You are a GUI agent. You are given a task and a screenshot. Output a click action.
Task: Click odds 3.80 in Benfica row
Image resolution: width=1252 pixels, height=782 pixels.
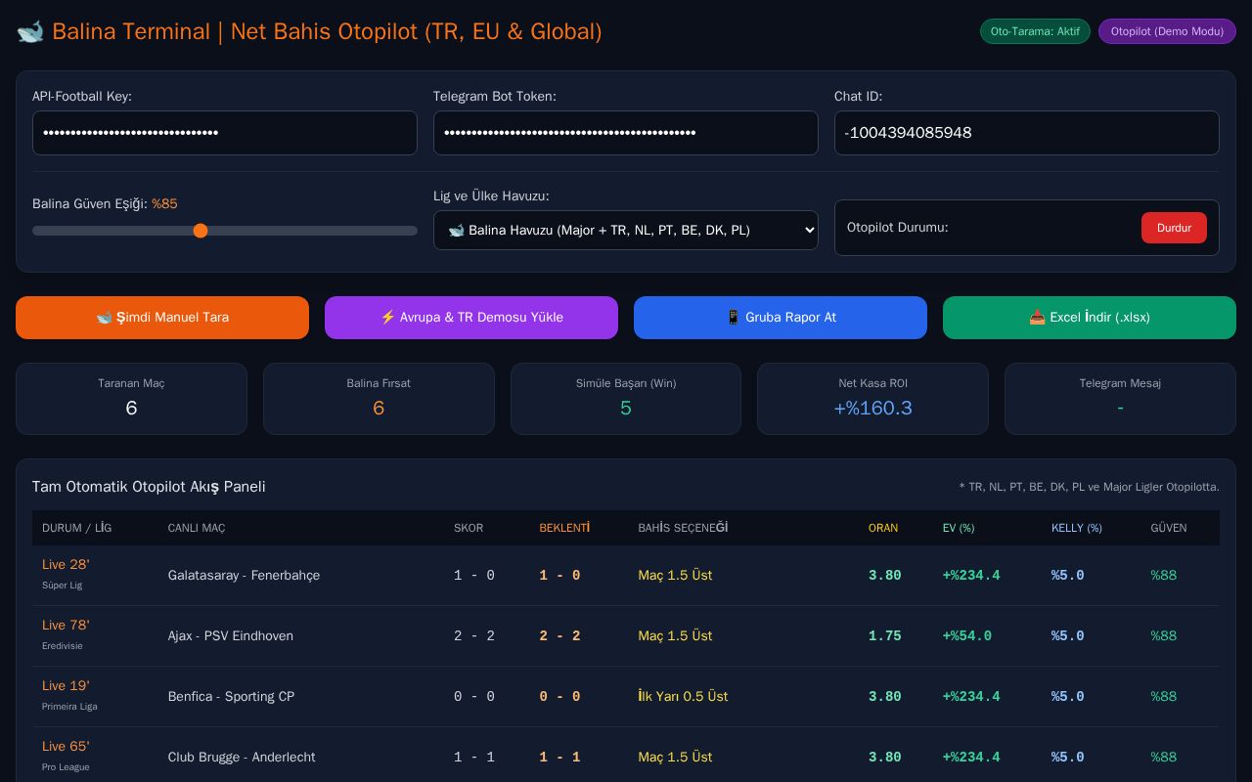[885, 697]
